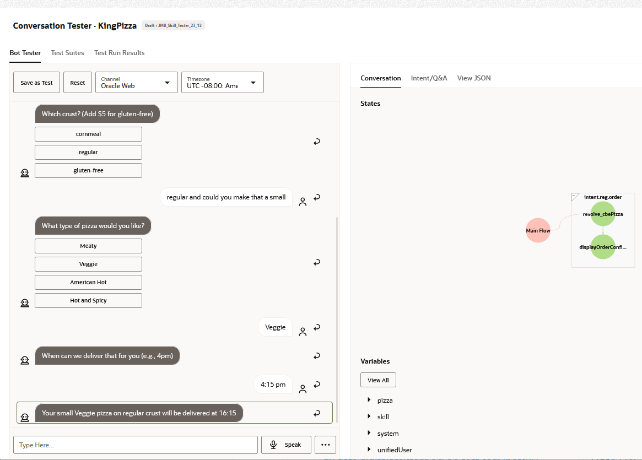Click replay arrow next to 'regular and could you make that a small'

click(317, 197)
